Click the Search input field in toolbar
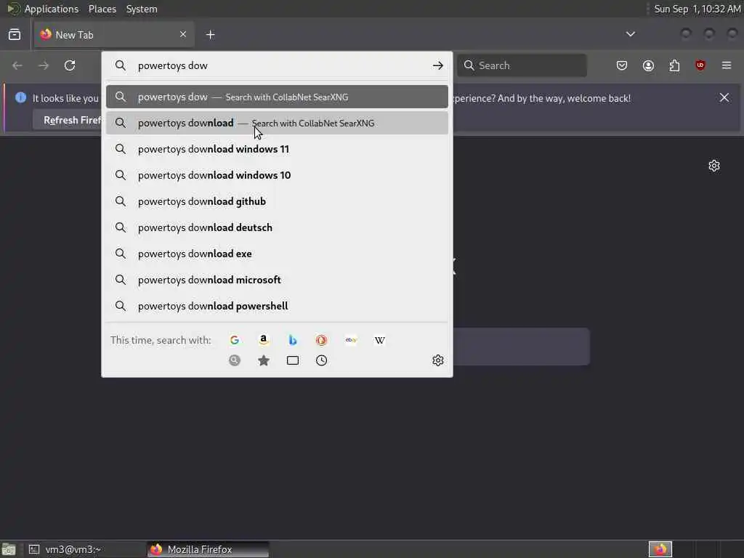The height and width of the screenshot is (558, 744). click(522, 65)
